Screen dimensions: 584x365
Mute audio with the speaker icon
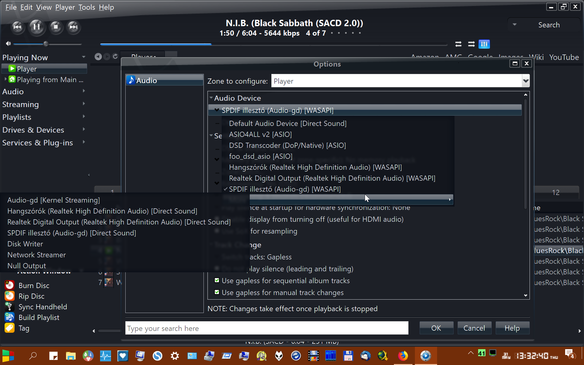[8, 44]
